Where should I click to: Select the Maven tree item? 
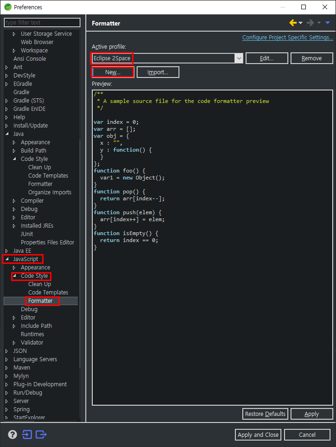(22, 367)
